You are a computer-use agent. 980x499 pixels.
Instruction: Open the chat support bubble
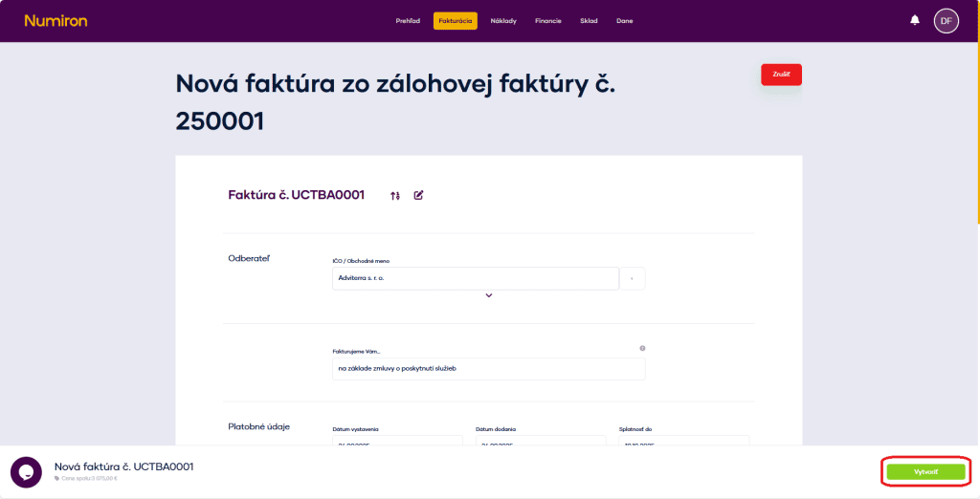(x=26, y=472)
